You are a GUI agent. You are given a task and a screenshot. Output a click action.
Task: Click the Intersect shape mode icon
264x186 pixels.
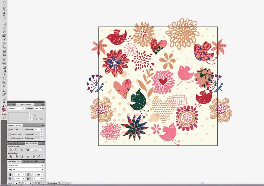coord(22,149)
